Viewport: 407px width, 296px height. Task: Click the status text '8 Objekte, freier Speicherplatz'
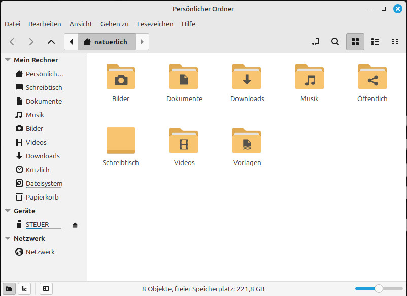(x=203, y=289)
